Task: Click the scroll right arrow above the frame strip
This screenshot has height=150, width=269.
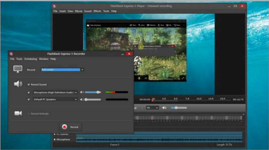Action: (243, 114)
